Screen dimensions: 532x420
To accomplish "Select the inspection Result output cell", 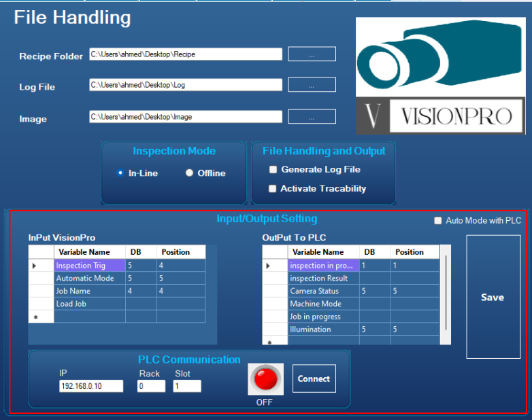I will coord(323,279).
